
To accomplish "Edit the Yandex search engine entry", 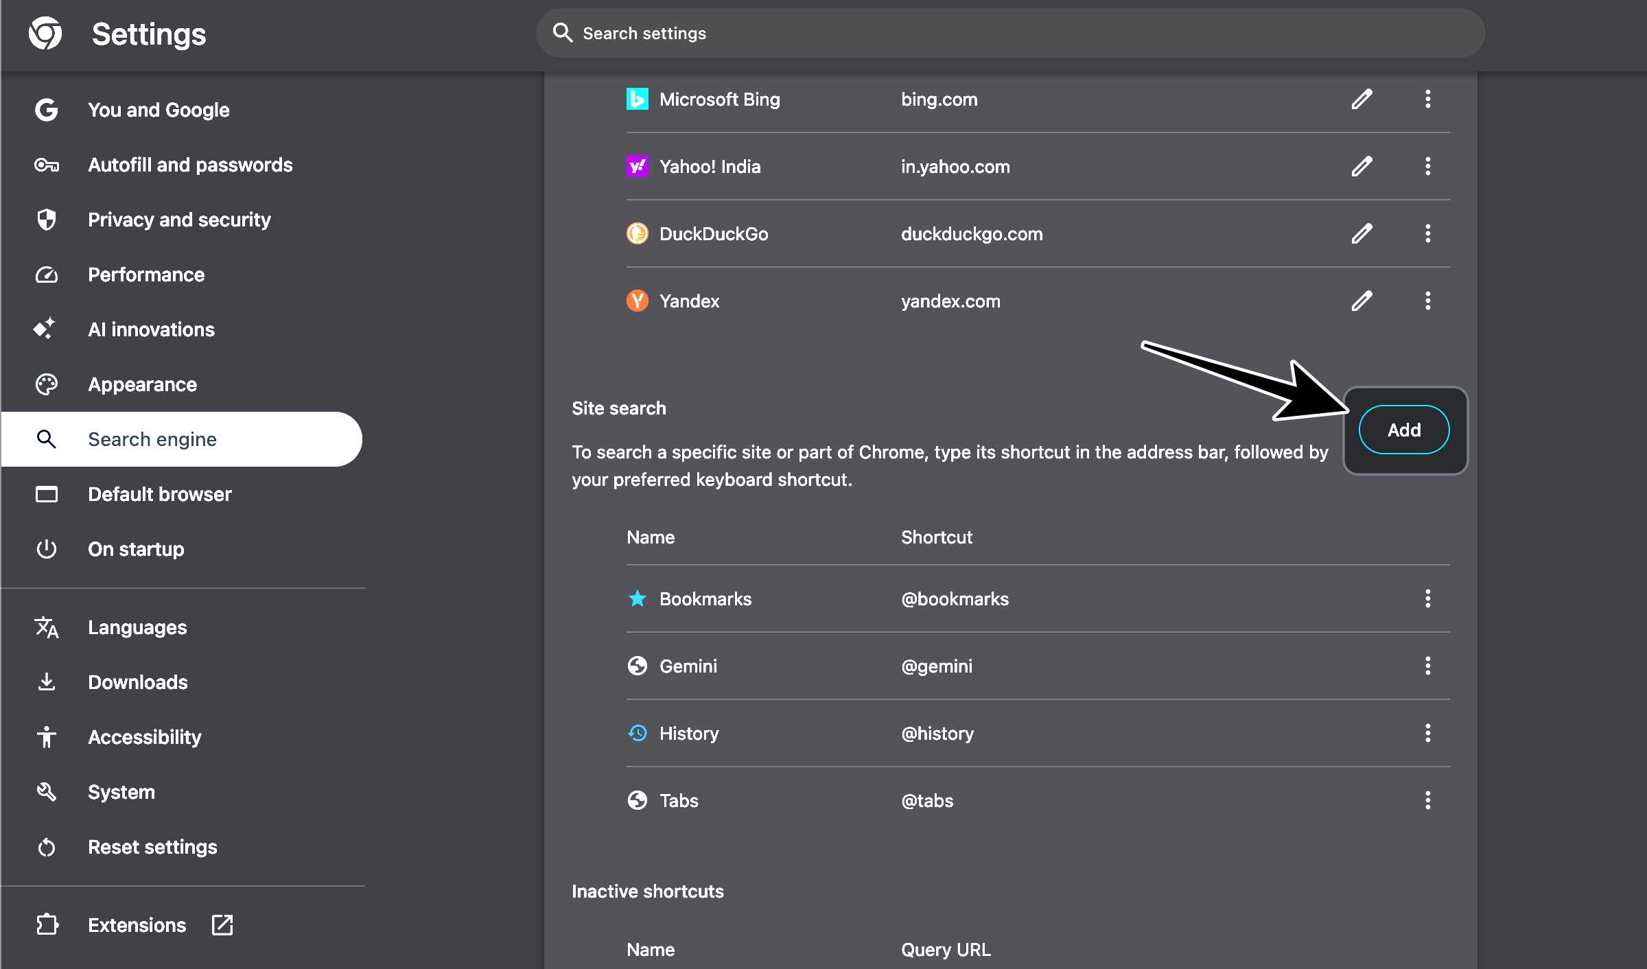I will [1362, 301].
